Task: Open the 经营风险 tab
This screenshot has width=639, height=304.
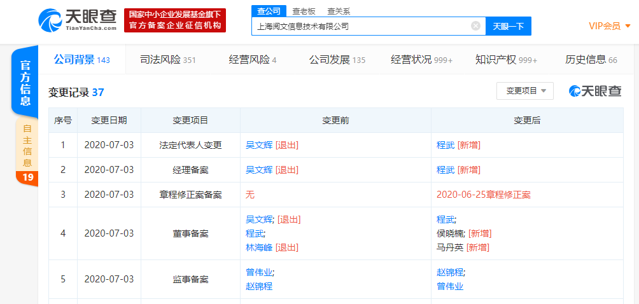Action: (x=252, y=60)
